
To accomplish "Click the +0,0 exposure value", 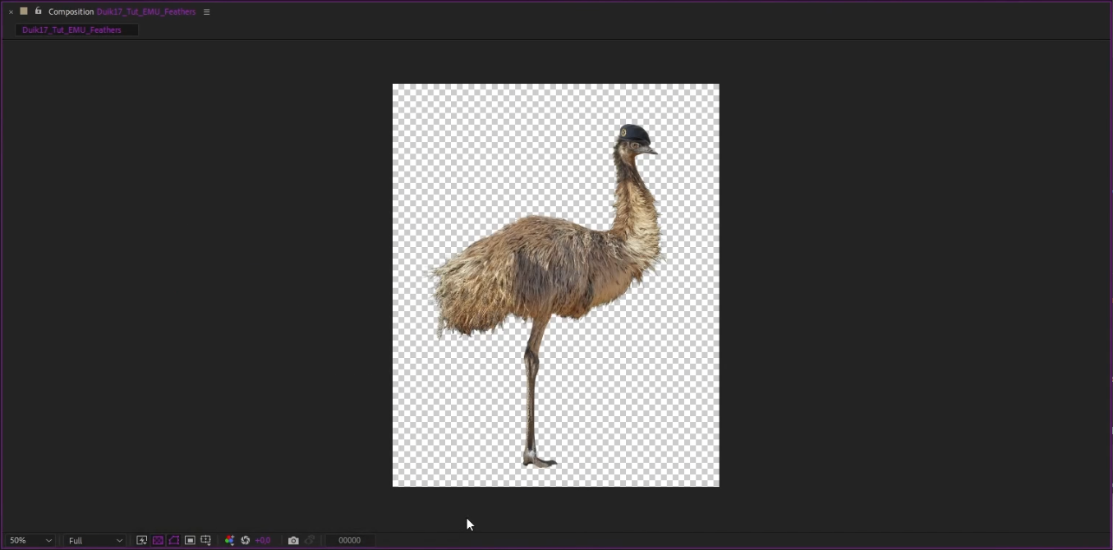I will [x=263, y=540].
